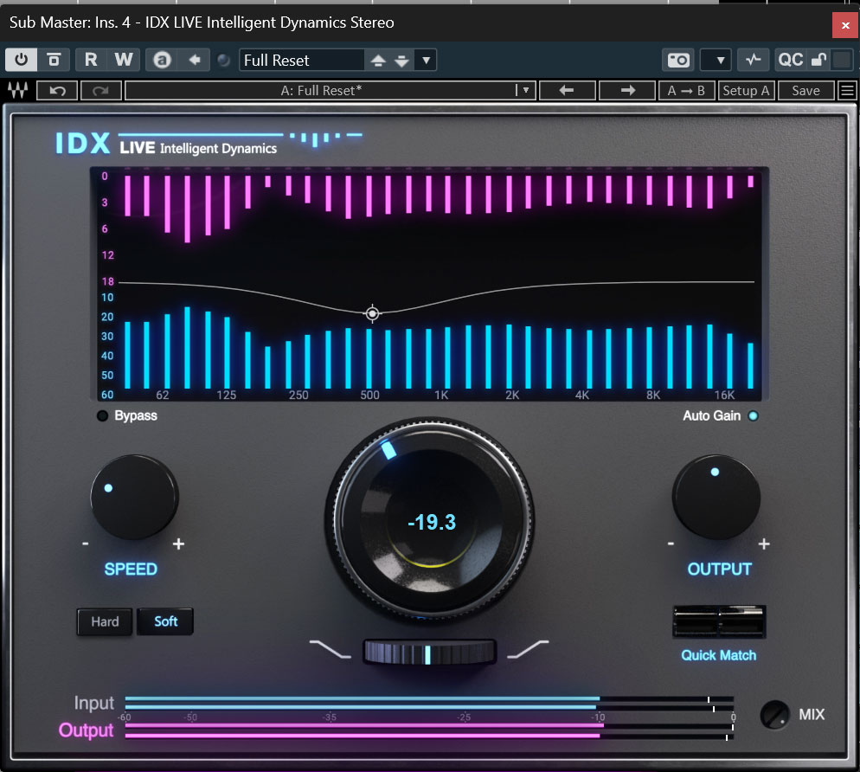Click the MIX knob

coord(775,715)
